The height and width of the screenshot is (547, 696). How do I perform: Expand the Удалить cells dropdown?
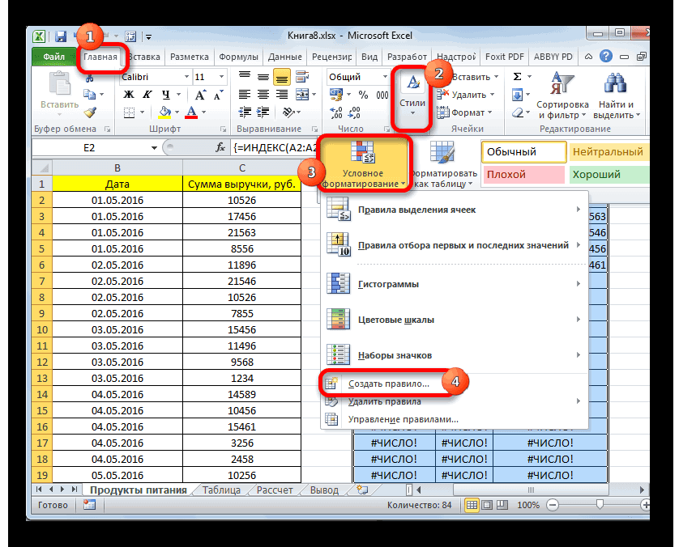[493, 95]
